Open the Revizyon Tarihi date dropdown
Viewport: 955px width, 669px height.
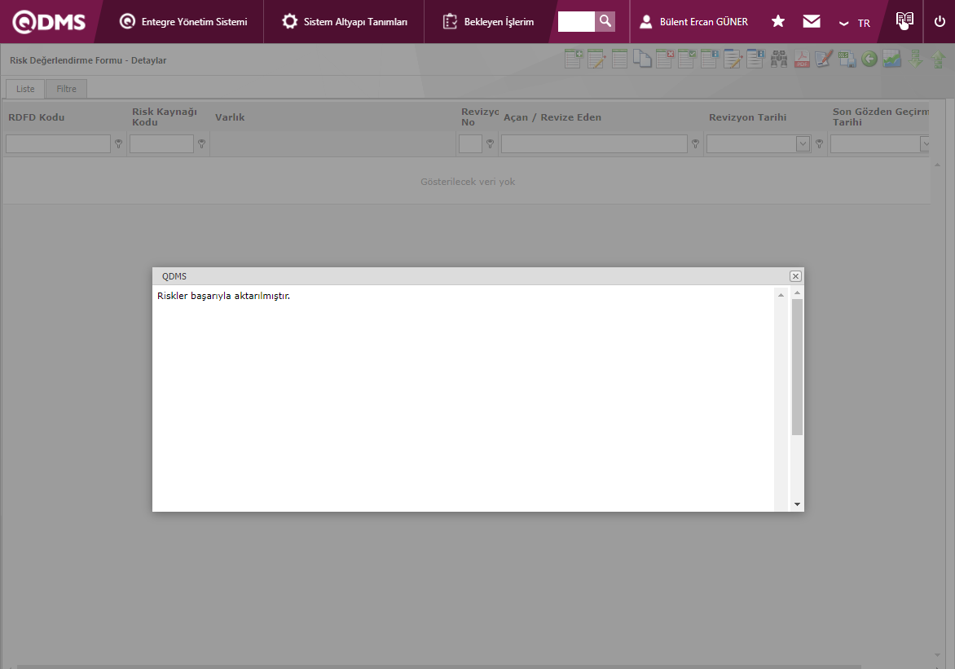(803, 144)
